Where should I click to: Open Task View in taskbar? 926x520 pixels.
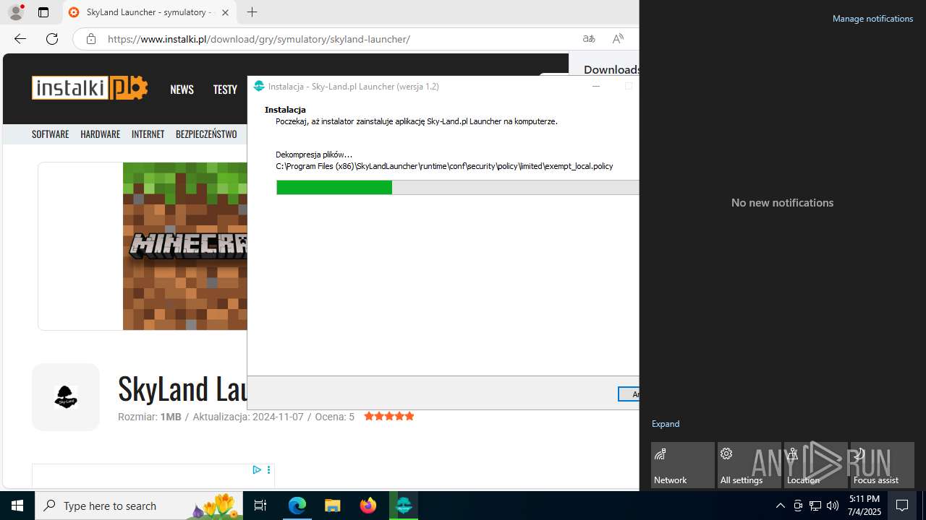coord(260,506)
